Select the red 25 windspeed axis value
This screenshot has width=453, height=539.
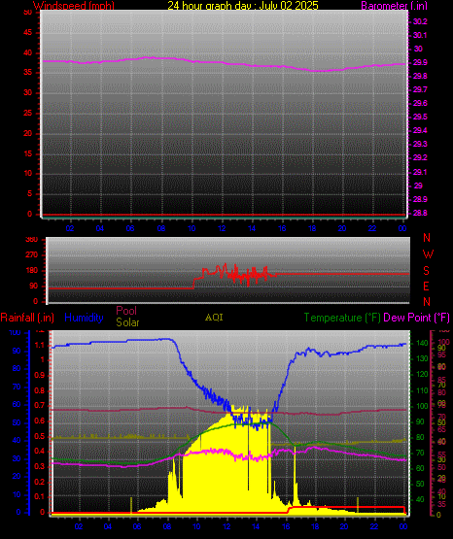pyautogui.click(x=28, y=113)
